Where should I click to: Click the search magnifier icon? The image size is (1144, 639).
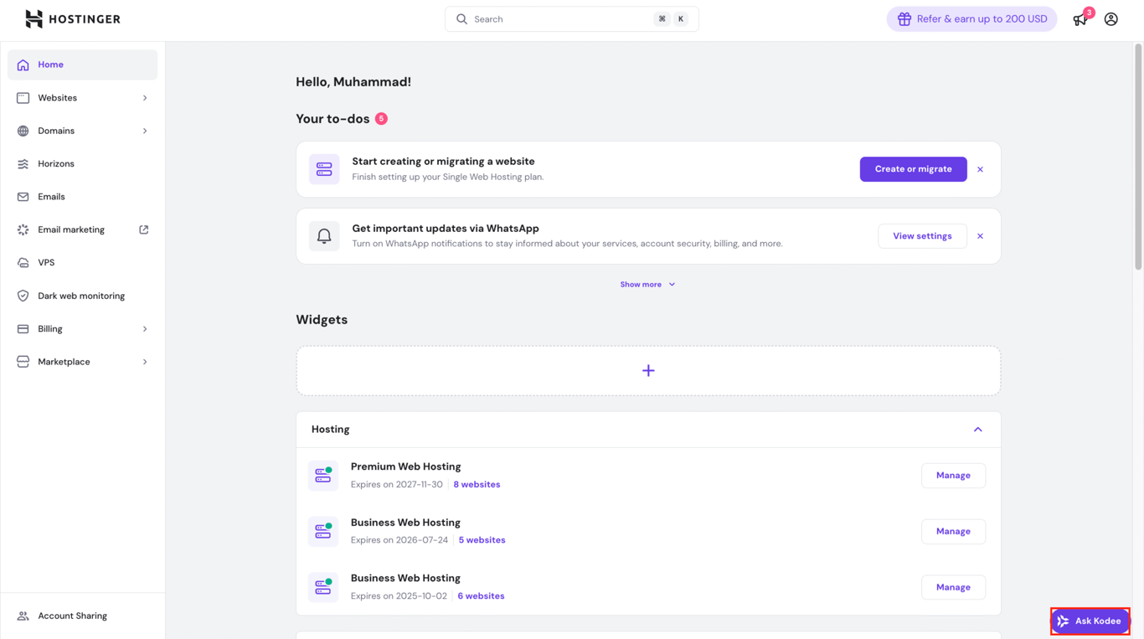click(x=461, y=19)
